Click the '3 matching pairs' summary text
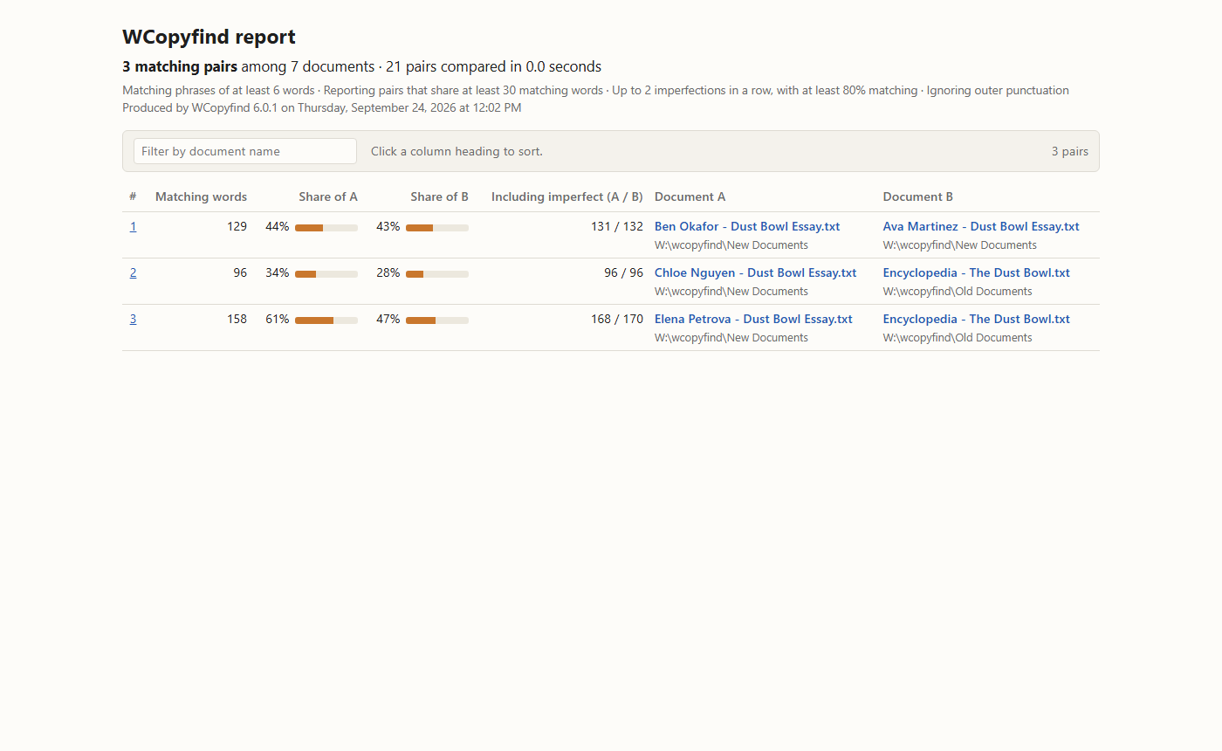The image size is (1222, 751). pos(180,66)
